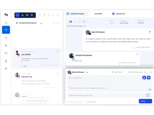Click the download icon above the list

tap(58, 15)
